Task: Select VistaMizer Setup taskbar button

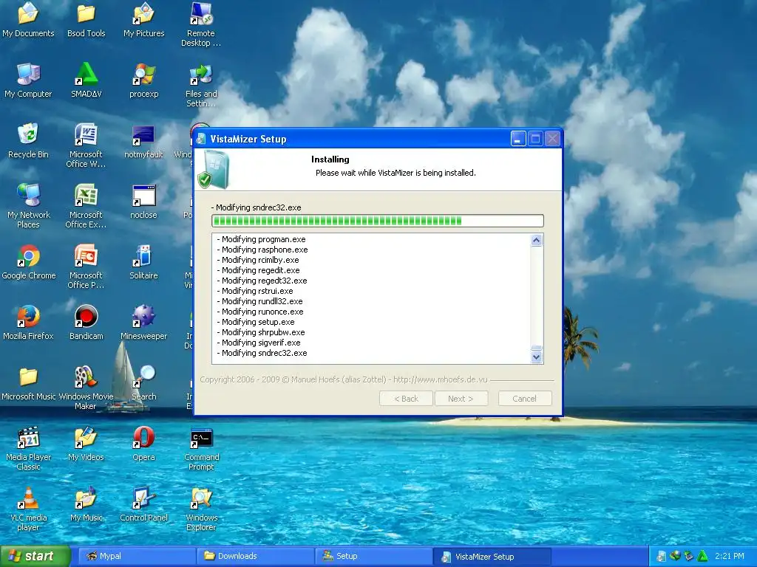Action: (492, 557)
